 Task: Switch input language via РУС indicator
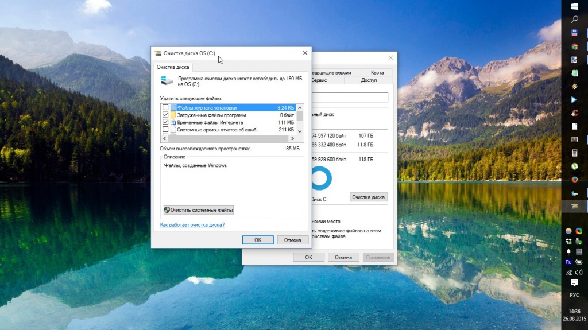pos(574,295)
